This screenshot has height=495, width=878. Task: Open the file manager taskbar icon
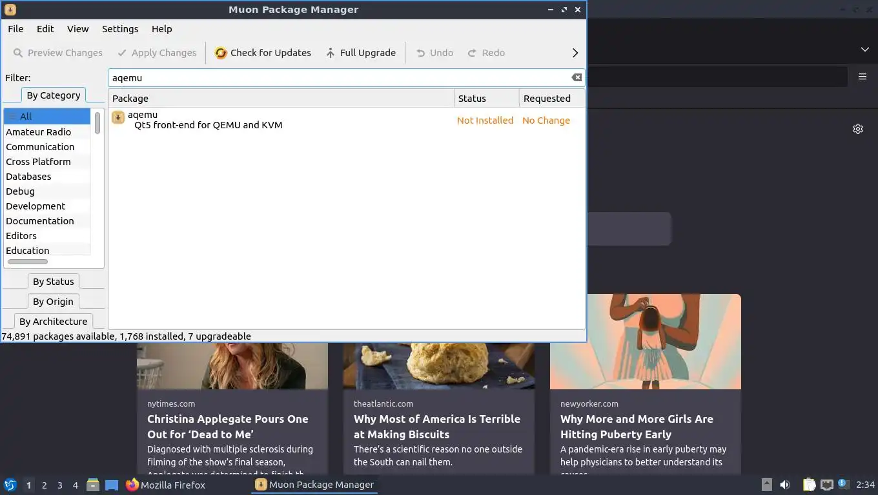click(x=93, y=485)
